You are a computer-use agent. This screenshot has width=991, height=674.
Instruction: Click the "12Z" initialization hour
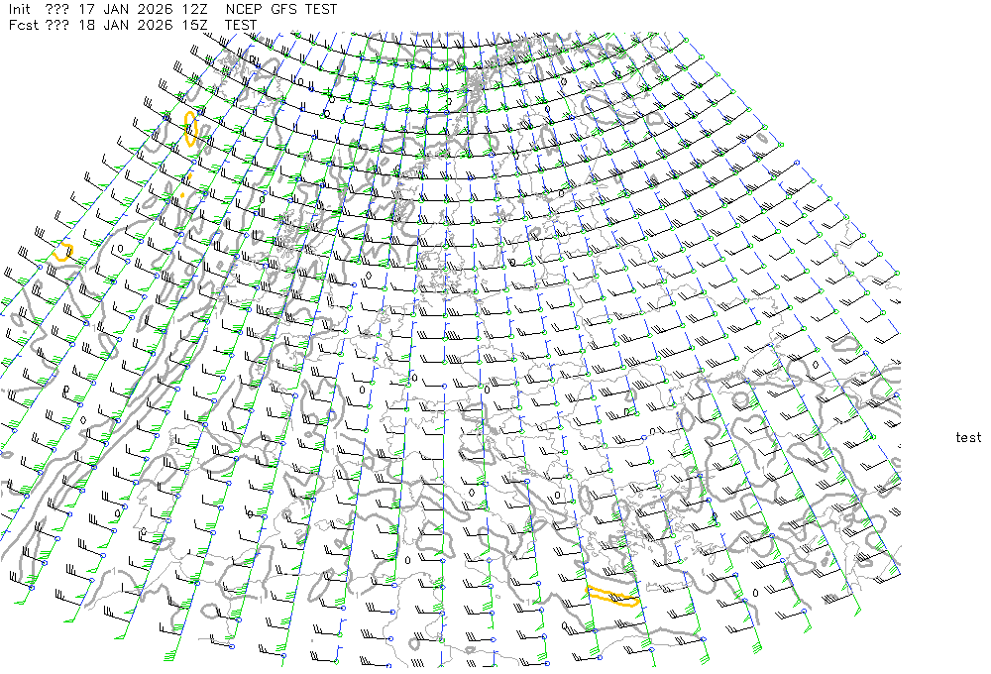pyautogui.click(x=194, y=9)
